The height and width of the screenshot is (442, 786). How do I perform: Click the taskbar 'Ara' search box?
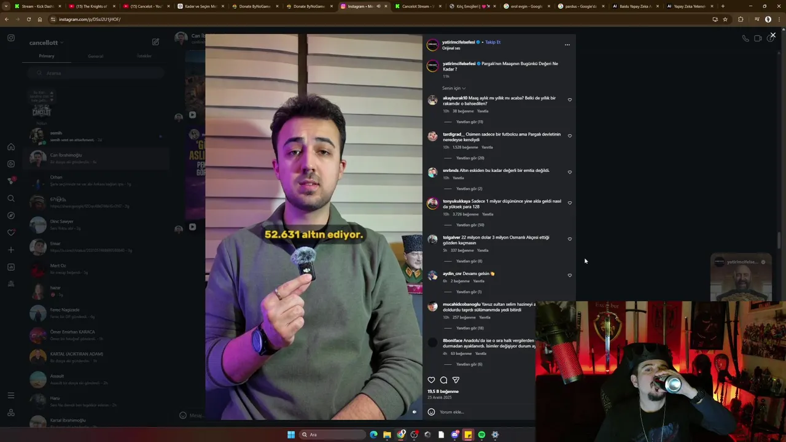pyautogui.click(x=332, y=435)
